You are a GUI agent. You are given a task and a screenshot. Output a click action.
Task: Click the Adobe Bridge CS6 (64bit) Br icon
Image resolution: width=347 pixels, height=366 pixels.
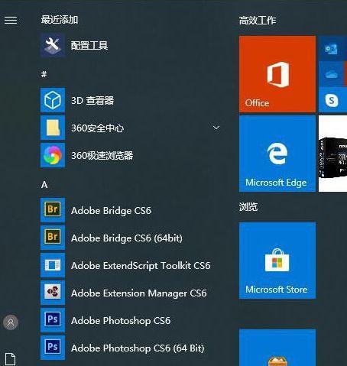pos(53,238)
